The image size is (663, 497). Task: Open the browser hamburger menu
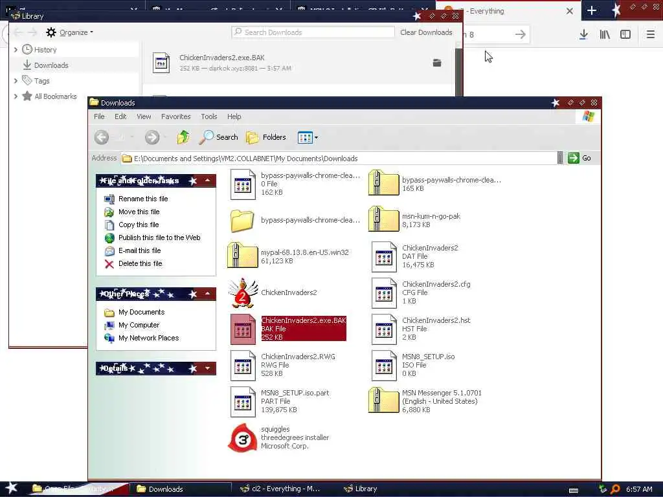click(x=651, y=35)
